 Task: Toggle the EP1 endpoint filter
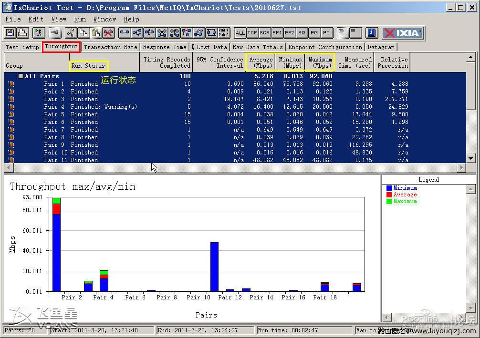pyautogui.click(x=277, y=33)
